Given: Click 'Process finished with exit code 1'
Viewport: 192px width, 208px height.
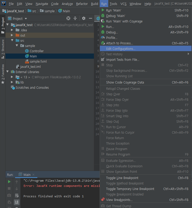Looking at the screenshot, I should click(x=53, y=196).
